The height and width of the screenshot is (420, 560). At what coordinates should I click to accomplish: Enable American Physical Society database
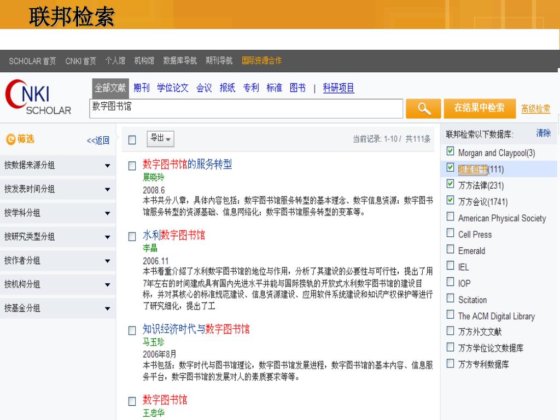pos(451,217)
